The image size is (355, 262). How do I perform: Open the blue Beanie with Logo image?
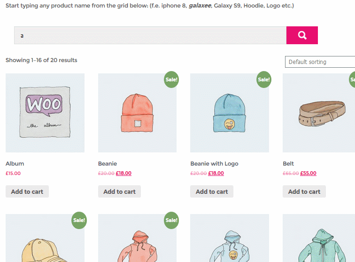click(x=230, y=113)
